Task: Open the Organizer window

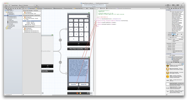Action: (x=181, y=5)
